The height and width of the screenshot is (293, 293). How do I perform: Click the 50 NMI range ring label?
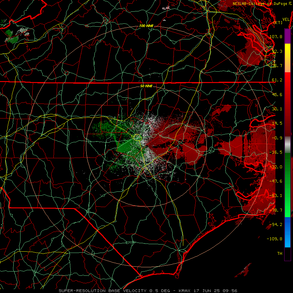[146, 86]
